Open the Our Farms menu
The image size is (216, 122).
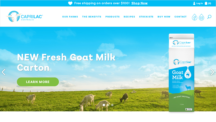pyautogui.click(x=70, y=17)
